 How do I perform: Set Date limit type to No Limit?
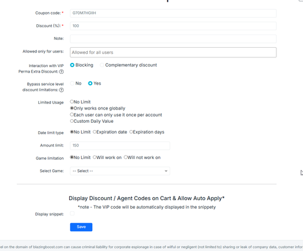pyautogui.click(x=72, y=132)
